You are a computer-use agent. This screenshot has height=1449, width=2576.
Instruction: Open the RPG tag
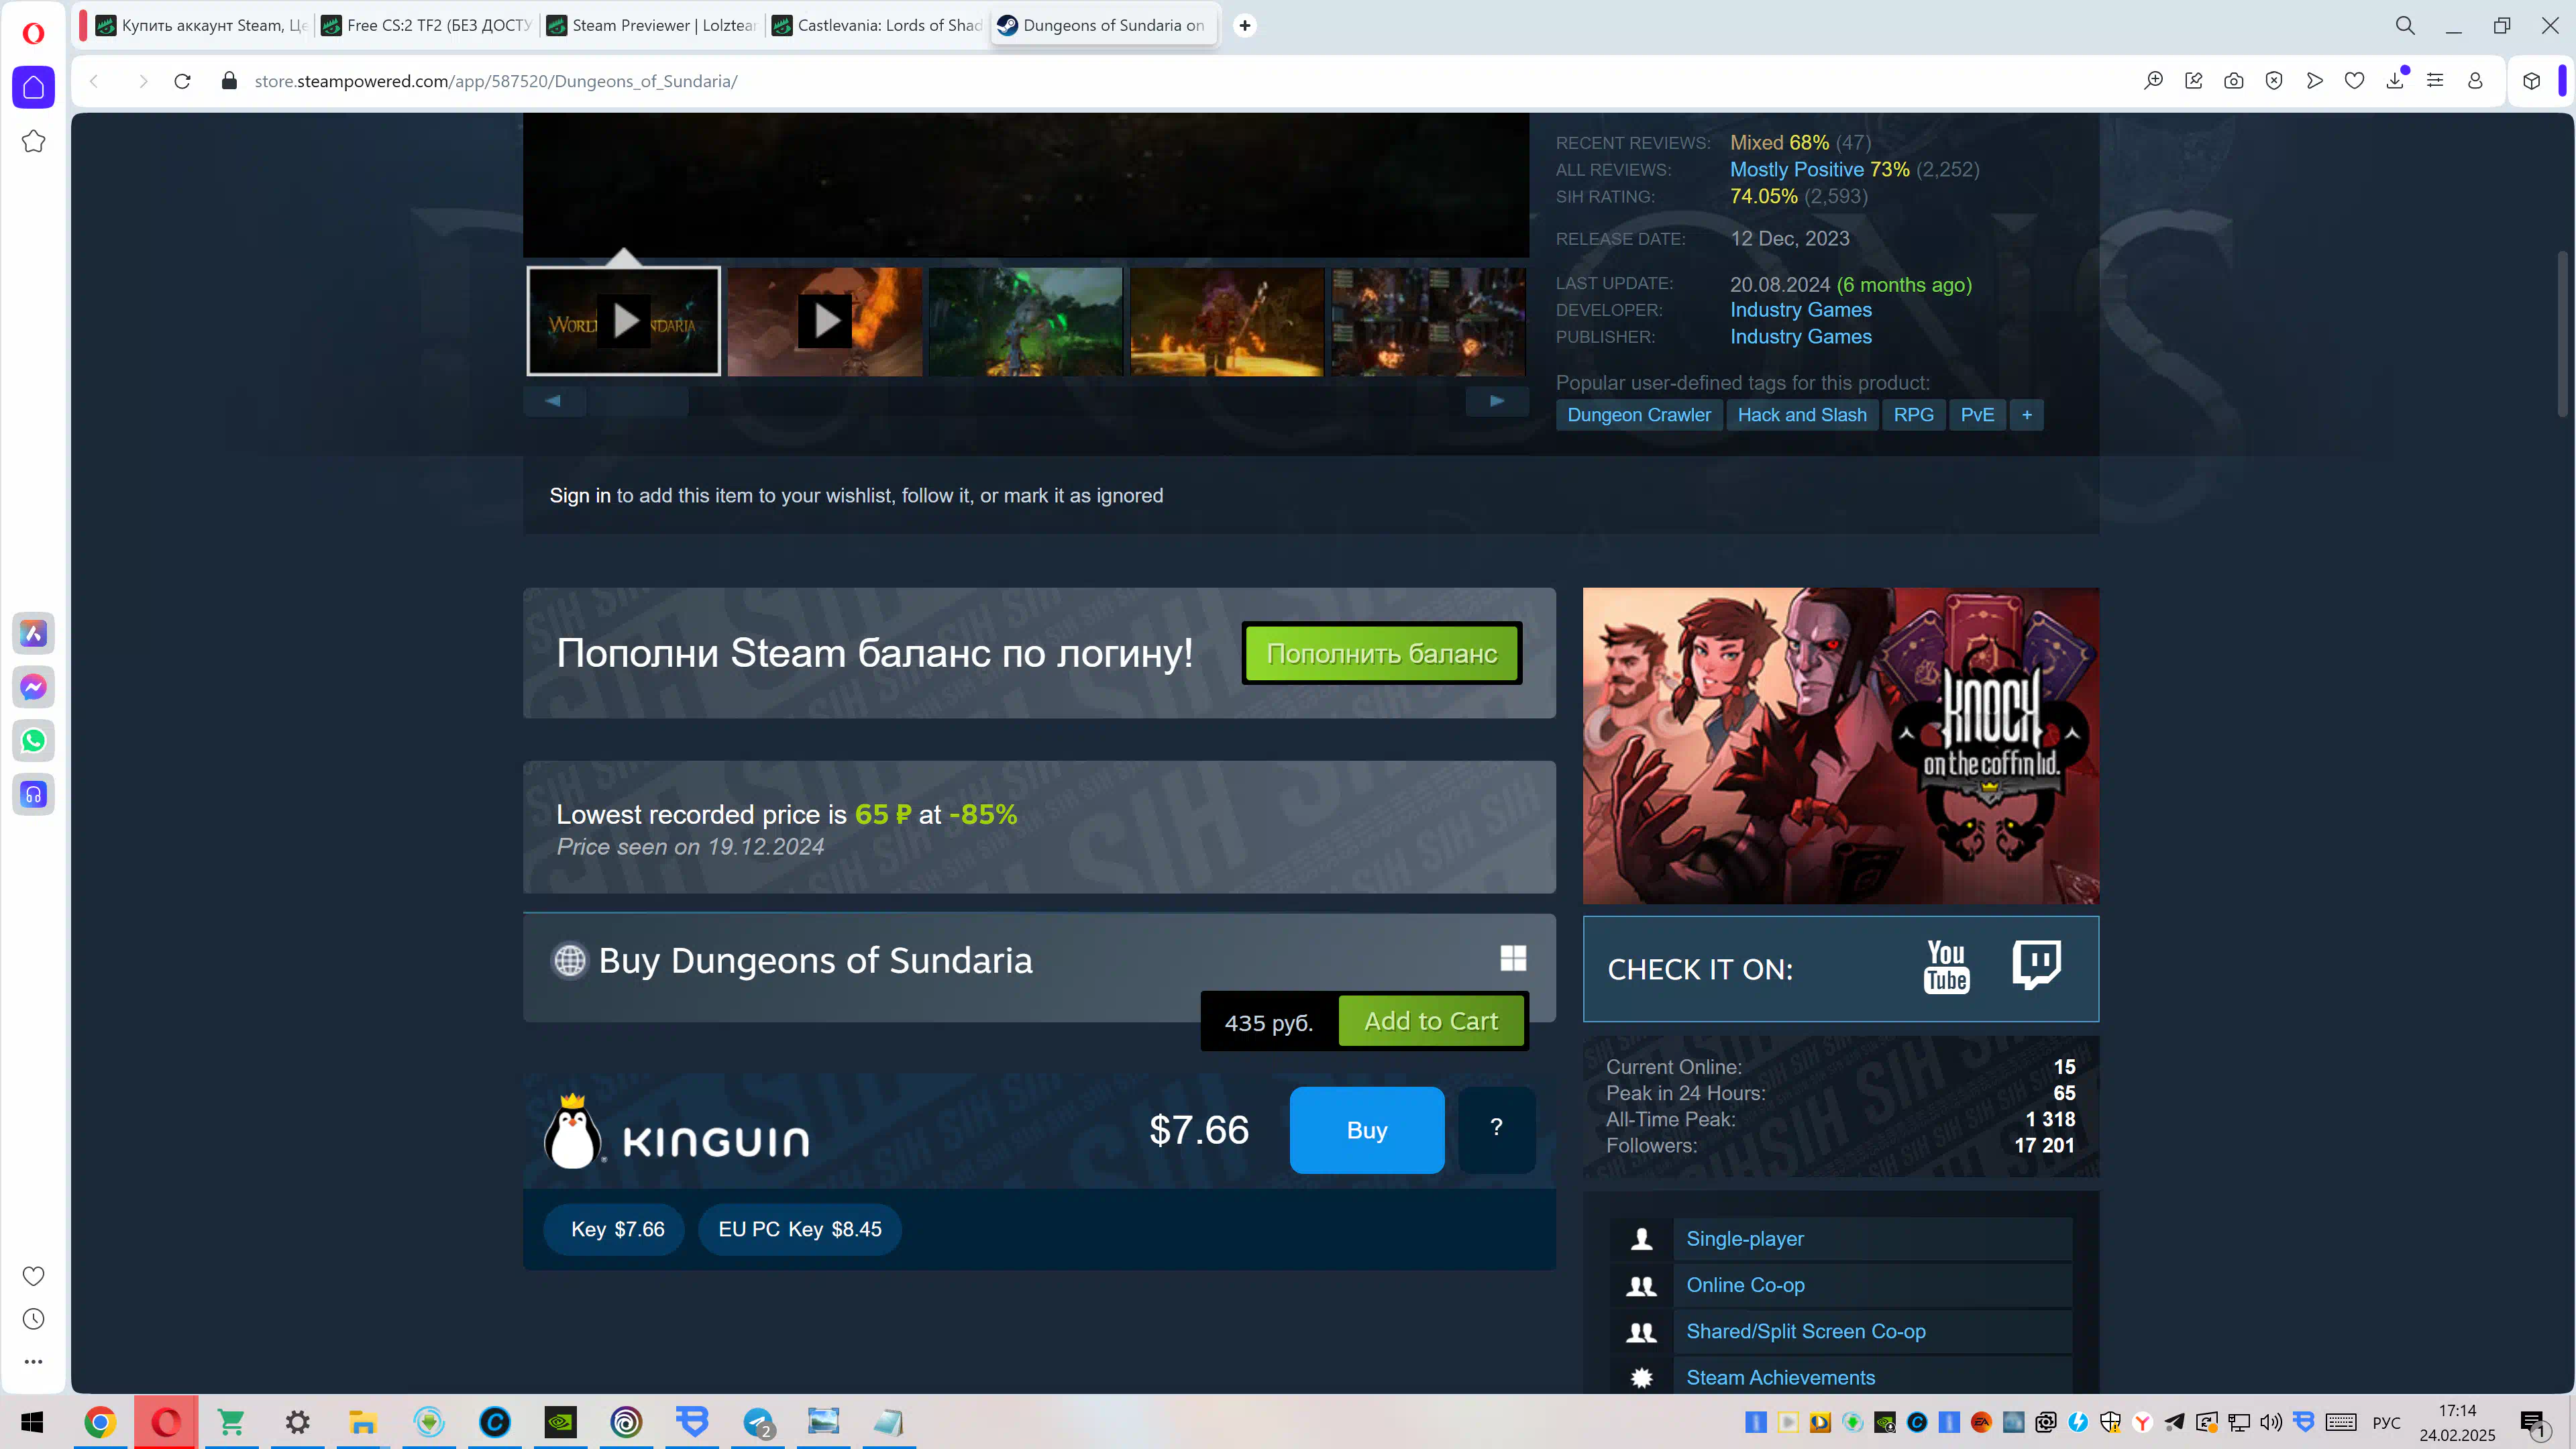(1913, 415)
